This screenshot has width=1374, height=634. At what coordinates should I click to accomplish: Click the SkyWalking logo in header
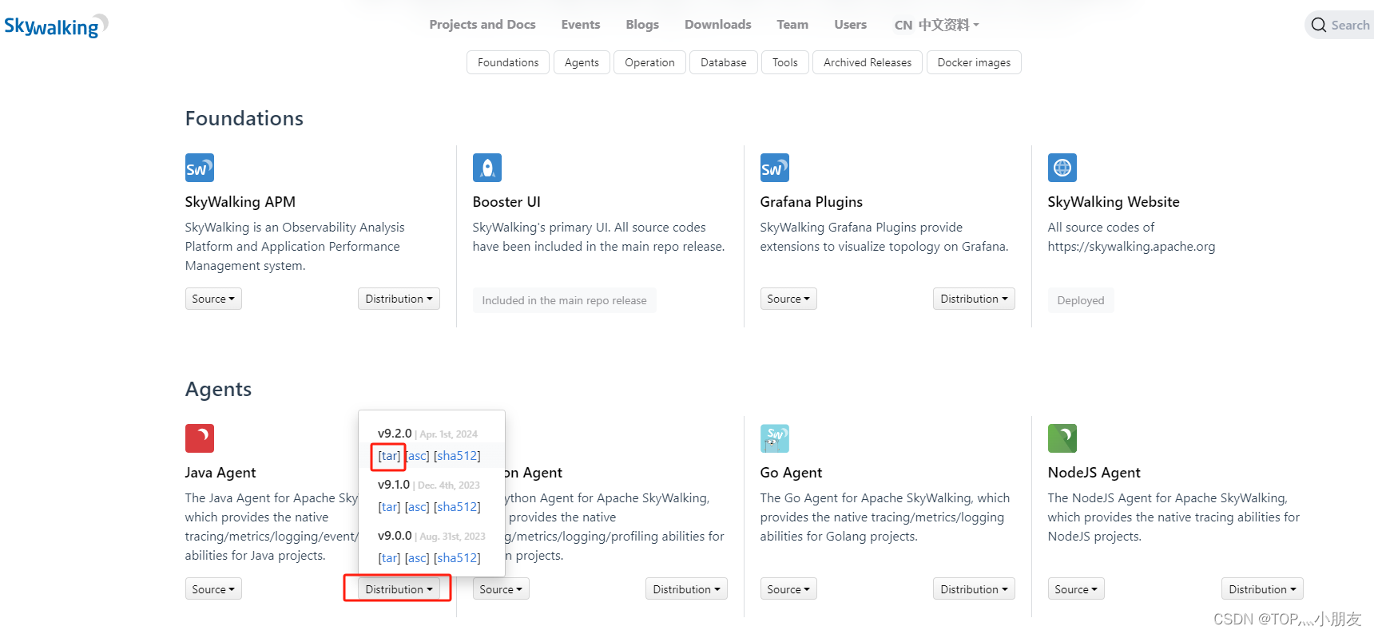(56, 26)
